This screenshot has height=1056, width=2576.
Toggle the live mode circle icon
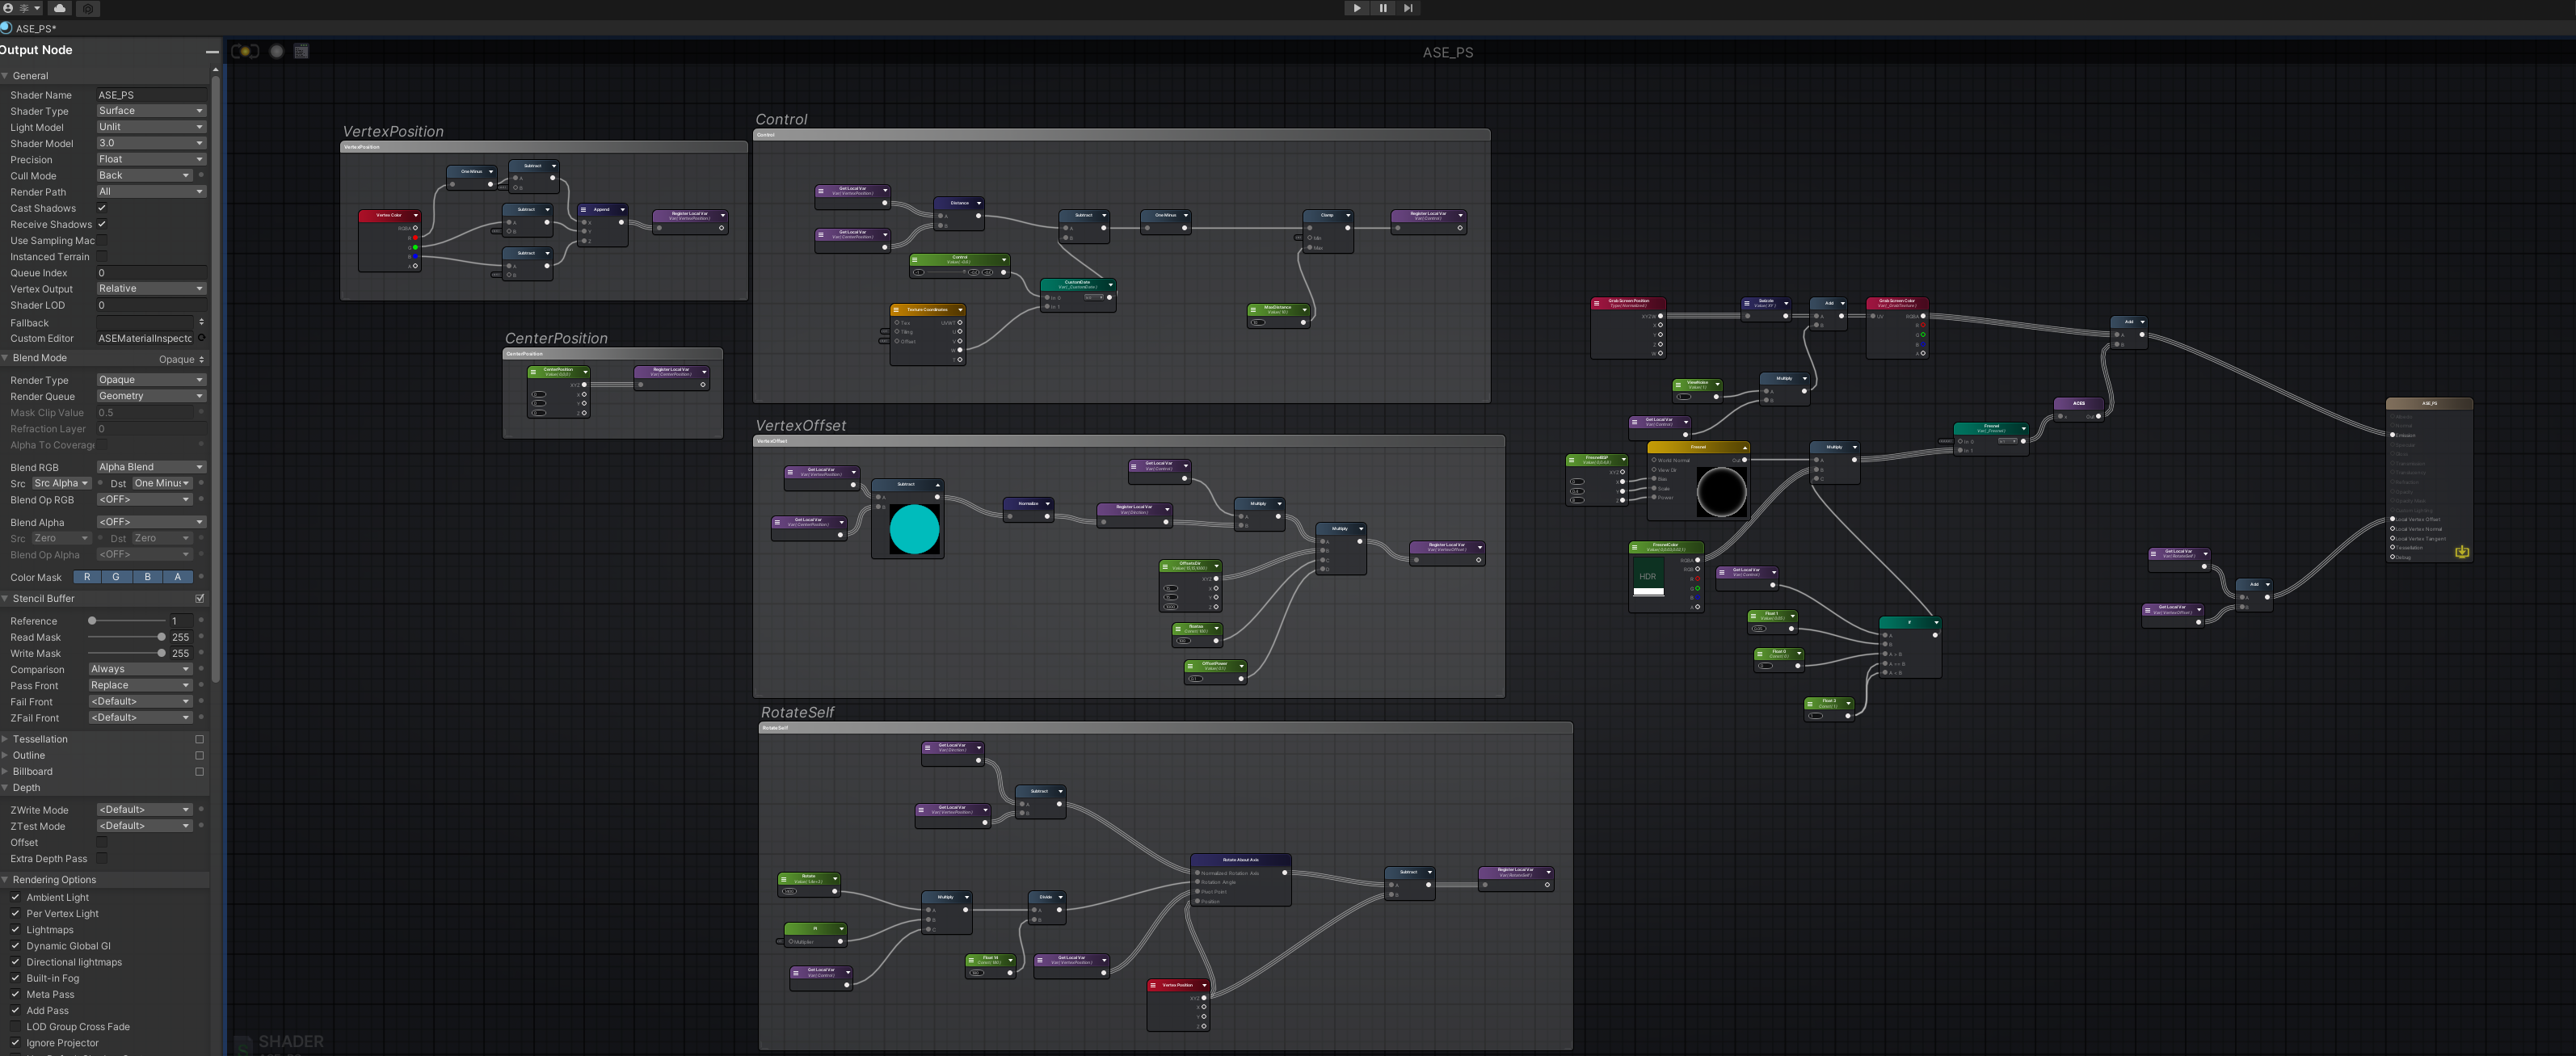[x=277, y=52]
